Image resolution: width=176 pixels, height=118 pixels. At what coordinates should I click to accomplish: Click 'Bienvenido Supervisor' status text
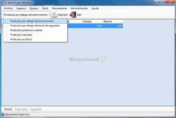pyautogui.click(x=17, y=114)
